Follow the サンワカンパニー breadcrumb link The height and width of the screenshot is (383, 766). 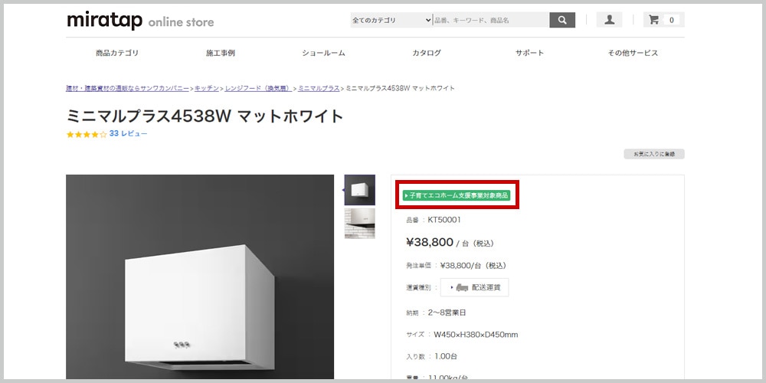127,88
